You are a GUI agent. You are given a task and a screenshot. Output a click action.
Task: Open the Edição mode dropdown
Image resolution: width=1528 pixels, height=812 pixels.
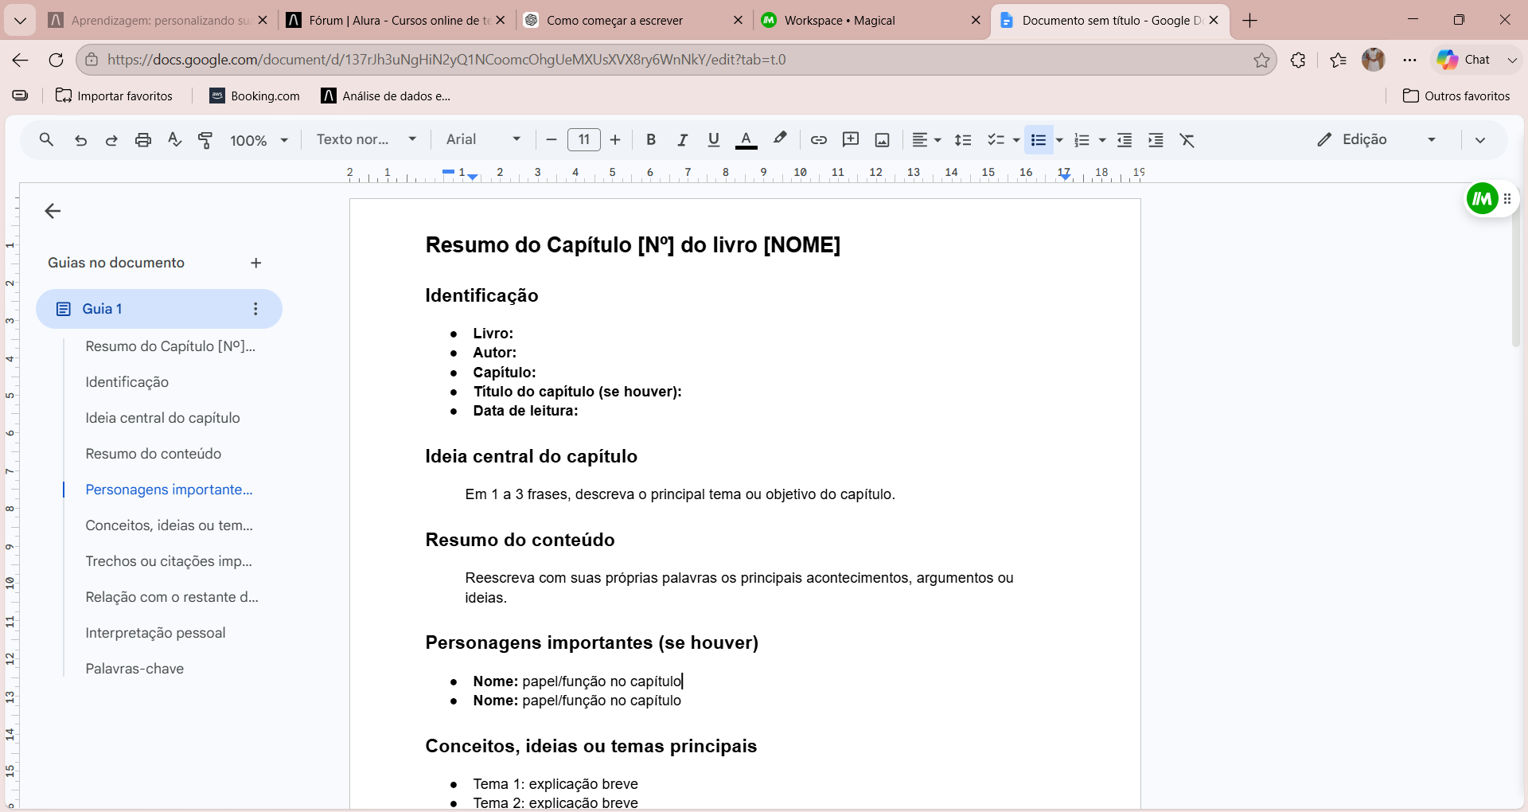1377,140
